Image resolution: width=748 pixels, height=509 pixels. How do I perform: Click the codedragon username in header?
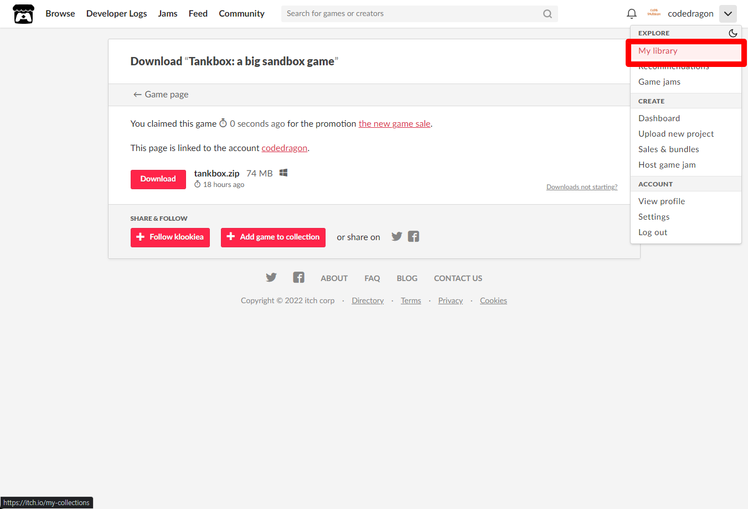[690, 14]
